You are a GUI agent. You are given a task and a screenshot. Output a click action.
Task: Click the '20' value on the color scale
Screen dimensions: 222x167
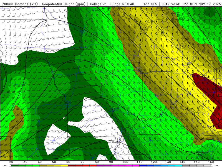[x=11, y=162]
